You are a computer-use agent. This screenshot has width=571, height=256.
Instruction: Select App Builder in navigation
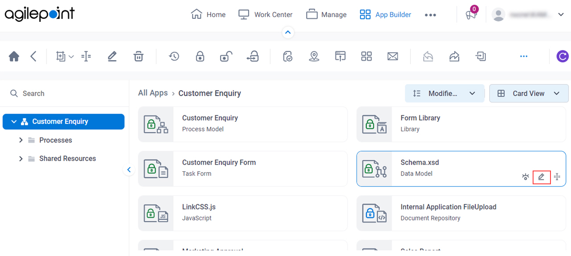(x=385, y=15)
